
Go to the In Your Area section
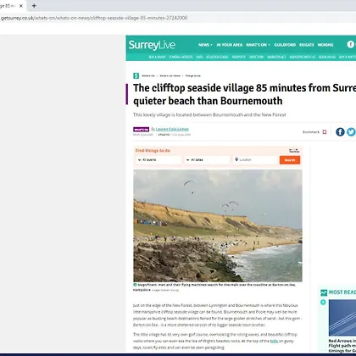pyautogui.click(x=230, y=45)
